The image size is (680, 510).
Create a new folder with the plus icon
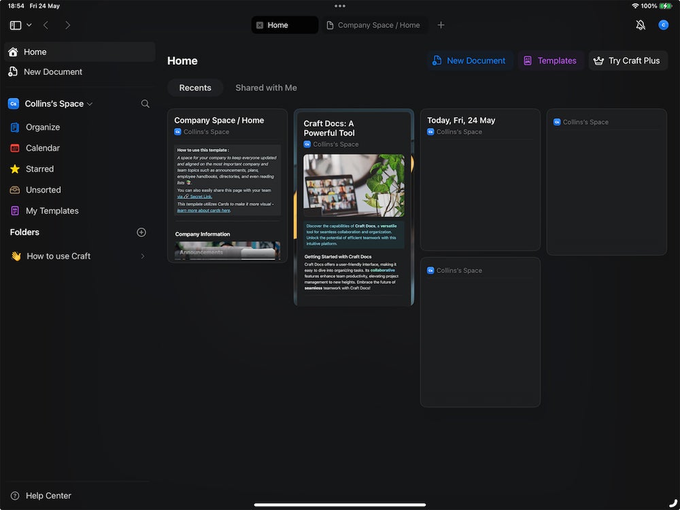(x=141, y=232)
